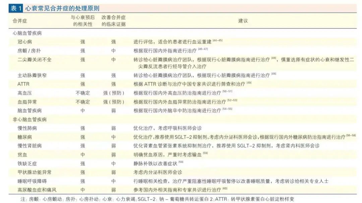Image resolution: width=362 pixels, height=203 pixels.
Task: Click the "ATTR" row label
Action: (23, 84)
